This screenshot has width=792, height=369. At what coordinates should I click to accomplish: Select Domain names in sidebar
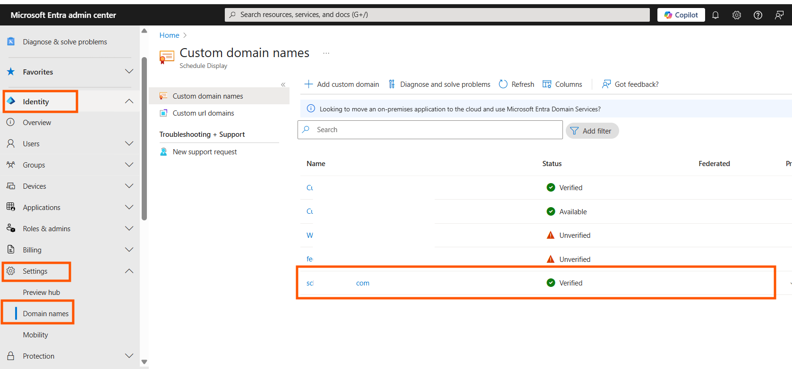[46, 314]
